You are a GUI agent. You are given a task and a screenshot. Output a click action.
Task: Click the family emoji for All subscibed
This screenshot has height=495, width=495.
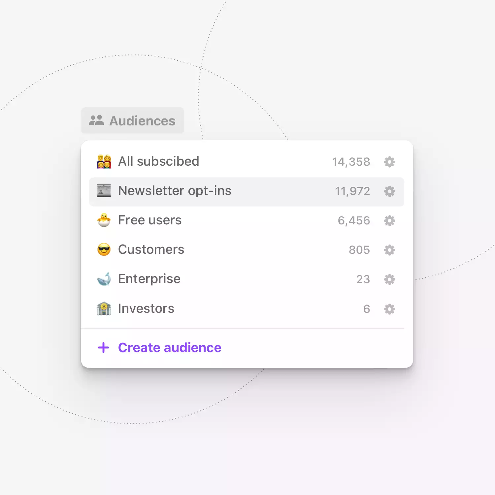coord(104,162)
